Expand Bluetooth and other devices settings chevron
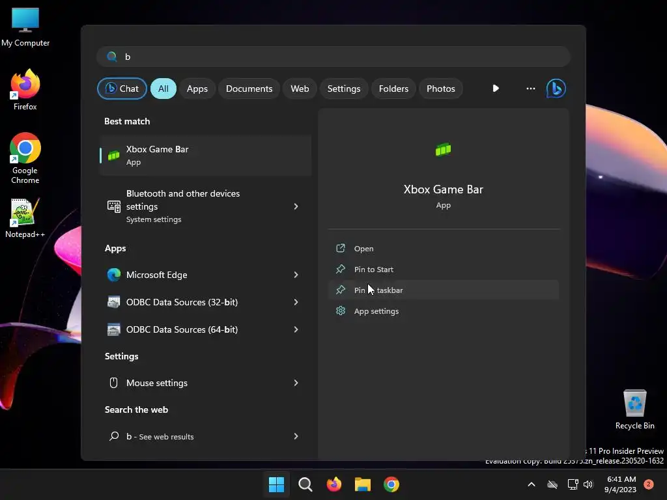 coord(296,206)
